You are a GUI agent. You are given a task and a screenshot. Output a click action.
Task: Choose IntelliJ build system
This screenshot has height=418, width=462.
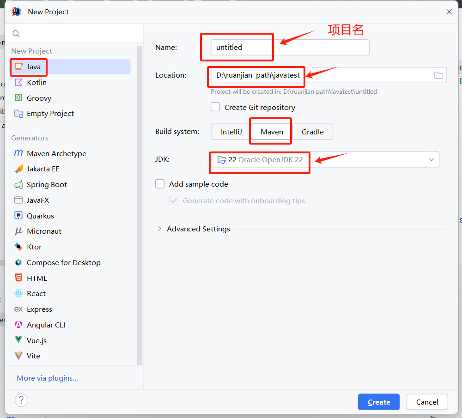[231, 132]
